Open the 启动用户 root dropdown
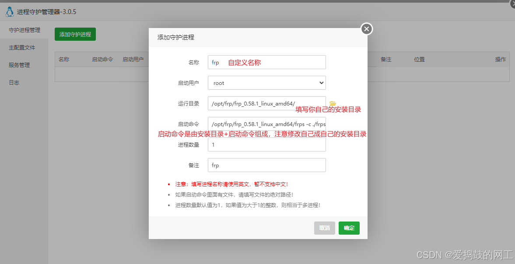 tap(267, 83)
